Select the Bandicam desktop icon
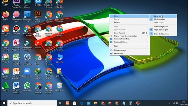Image resolution: width=188 pixels, height=106 pixels. click(x=16, y=30)
